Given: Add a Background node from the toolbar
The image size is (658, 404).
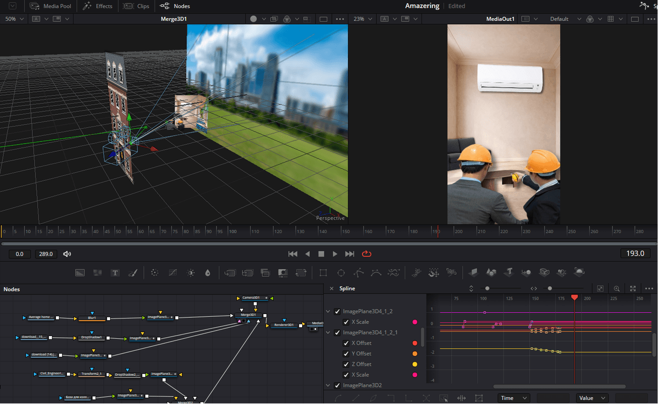Looking at the screenshot, I should coord(80,272).
